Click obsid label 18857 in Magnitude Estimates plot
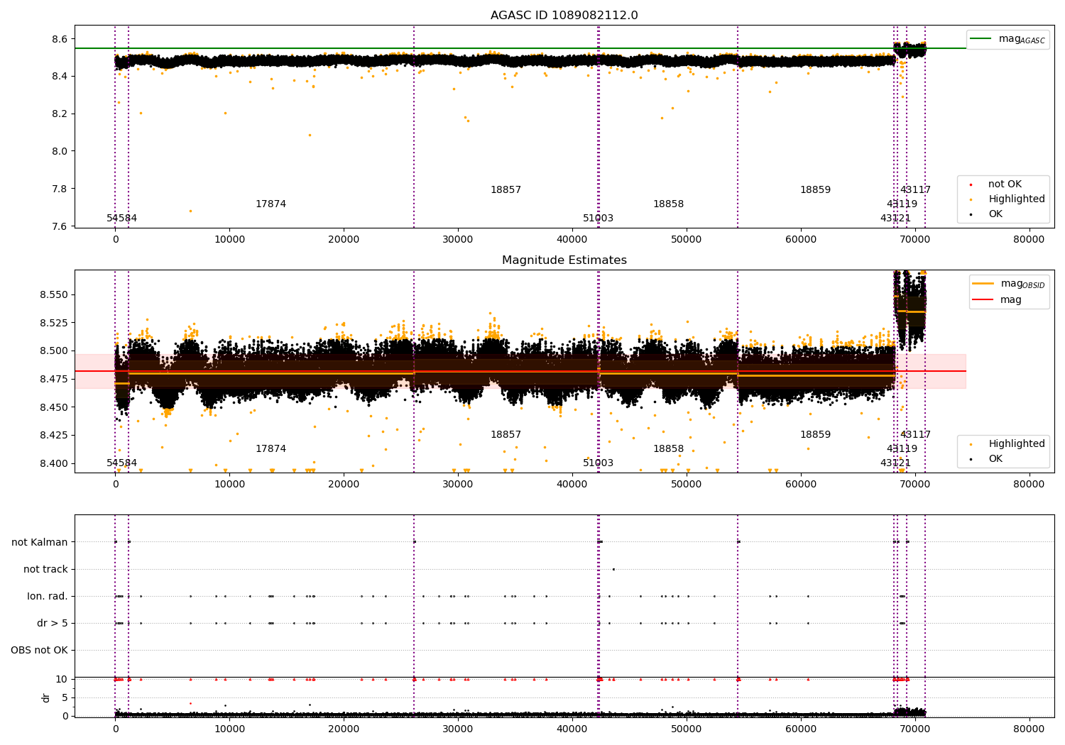The height and width of the screenshot is (745, 1065). [506, 434]
